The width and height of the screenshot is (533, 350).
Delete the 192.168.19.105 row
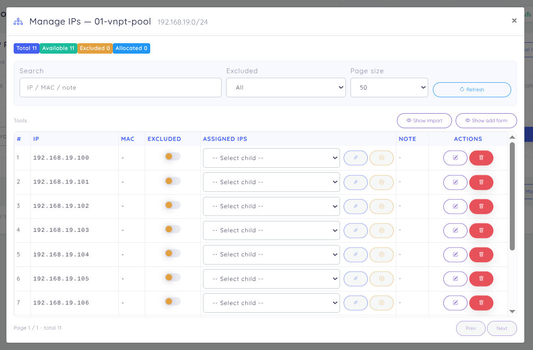pos(481,279)
